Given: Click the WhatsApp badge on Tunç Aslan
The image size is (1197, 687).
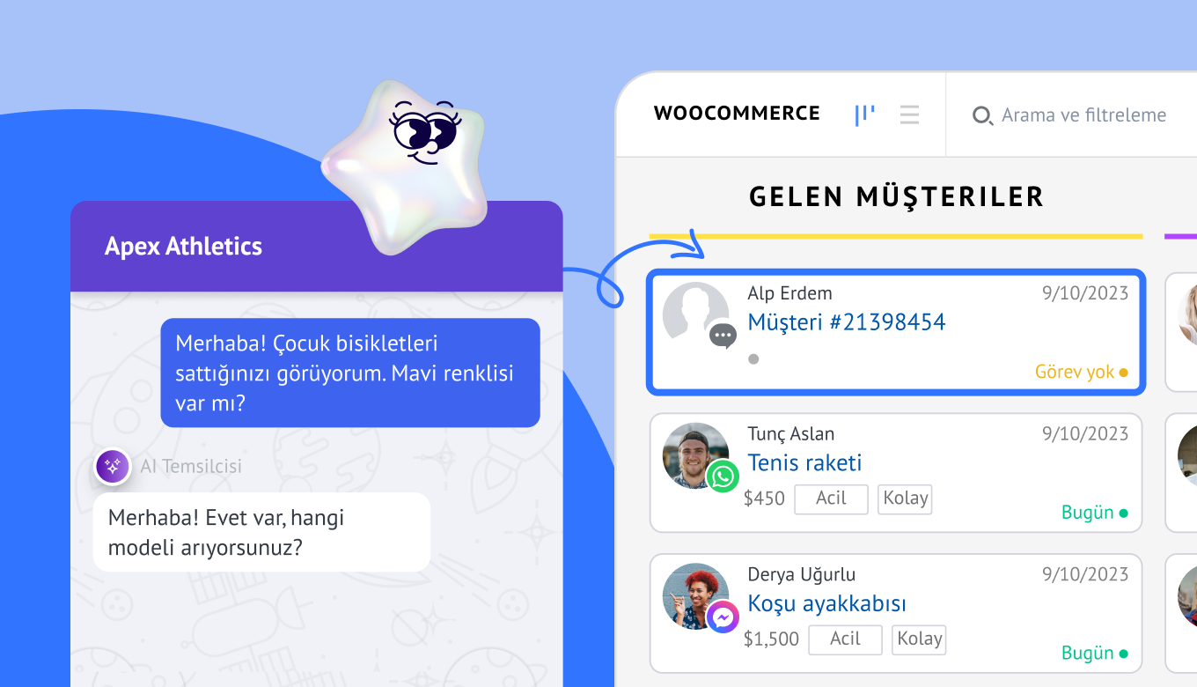Looking at the screenshot, I should coord(723,476).
